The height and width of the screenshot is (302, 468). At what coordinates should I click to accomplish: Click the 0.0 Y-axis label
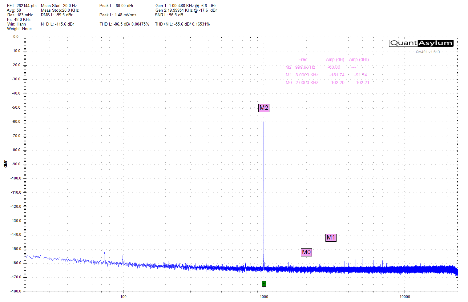coord(16,37)
